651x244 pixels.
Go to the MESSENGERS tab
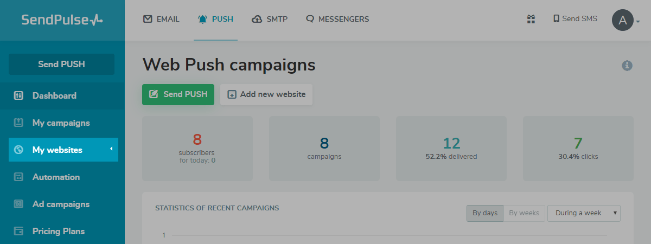337,20
